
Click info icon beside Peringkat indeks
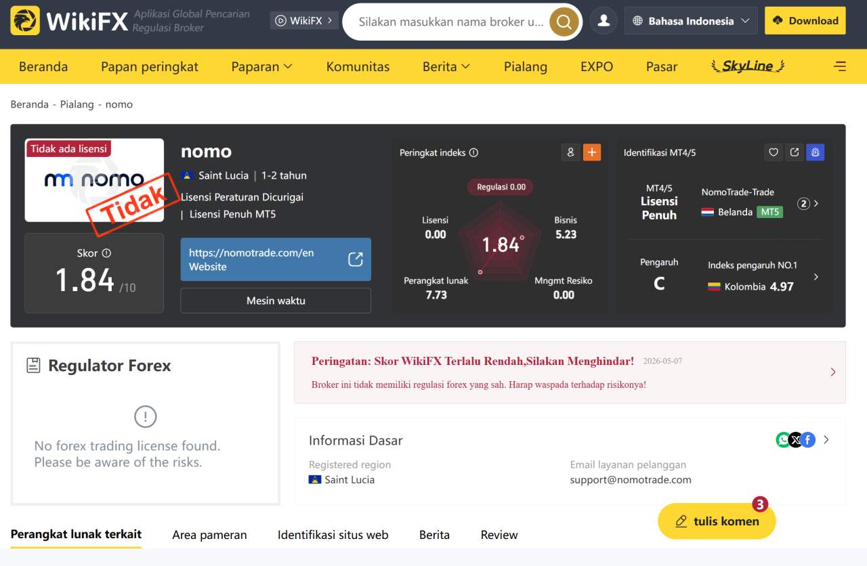[x=473, y=153]
